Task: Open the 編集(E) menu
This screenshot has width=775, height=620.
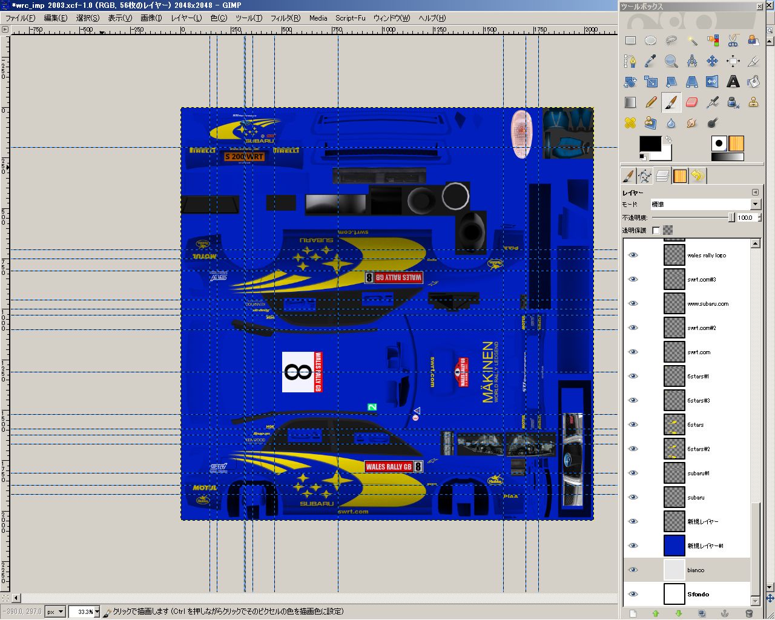Action: coord(55,18)
